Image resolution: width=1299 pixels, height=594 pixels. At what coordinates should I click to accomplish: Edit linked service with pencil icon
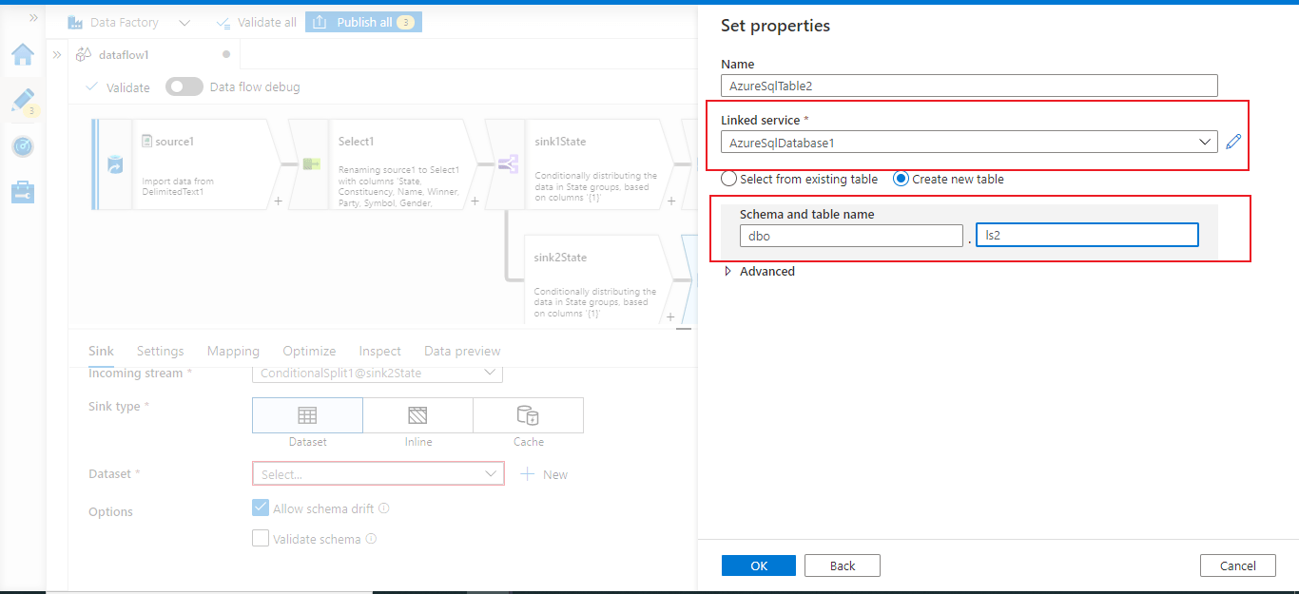coord(1233,142)
